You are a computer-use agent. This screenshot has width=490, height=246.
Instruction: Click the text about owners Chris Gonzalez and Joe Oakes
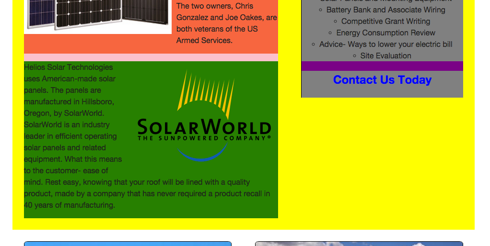pos(226,23)
